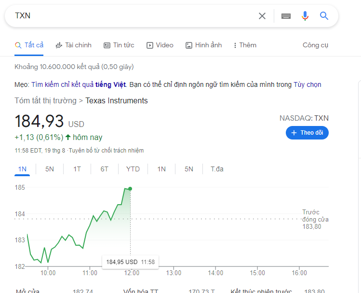Screen dimensions: 361x293
Task: Switch chart range to 1T
Action: click(77, 169)
